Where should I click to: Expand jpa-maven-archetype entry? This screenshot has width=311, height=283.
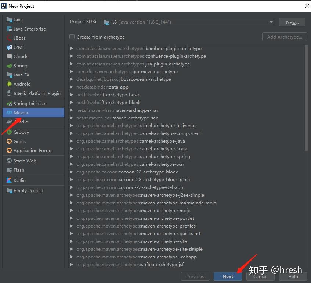point(72,72)
